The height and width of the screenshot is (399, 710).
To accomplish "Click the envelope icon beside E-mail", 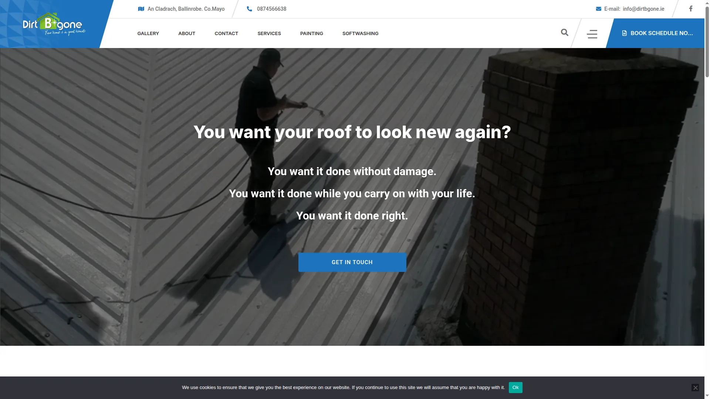I will tap(598, 9).
